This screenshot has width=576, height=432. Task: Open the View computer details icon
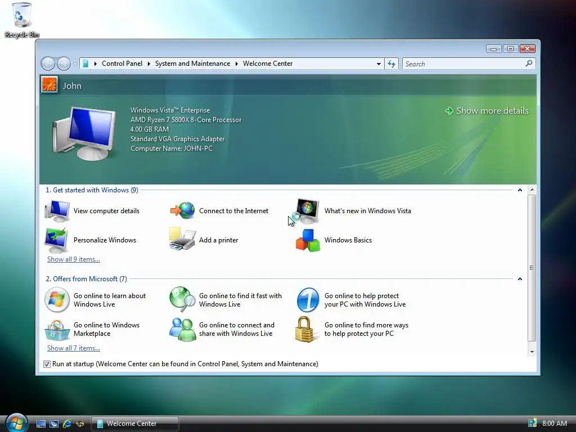pyautogui.click(x=57, y=211)
